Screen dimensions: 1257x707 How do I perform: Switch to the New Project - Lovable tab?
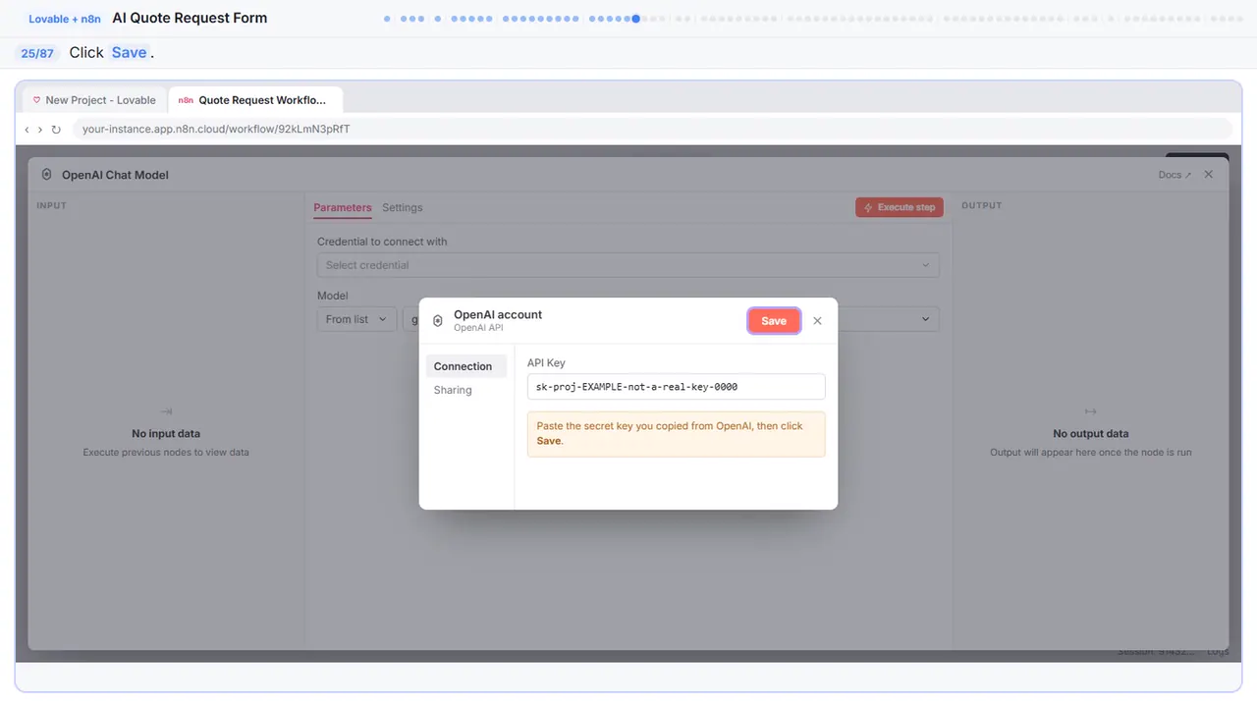coord(93,100)
